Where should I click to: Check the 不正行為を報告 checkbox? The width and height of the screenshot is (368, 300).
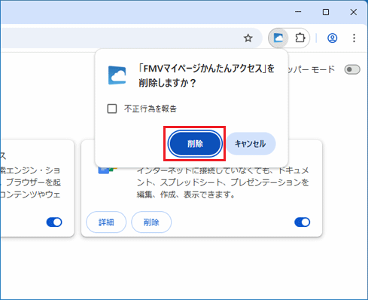(112, 109)
